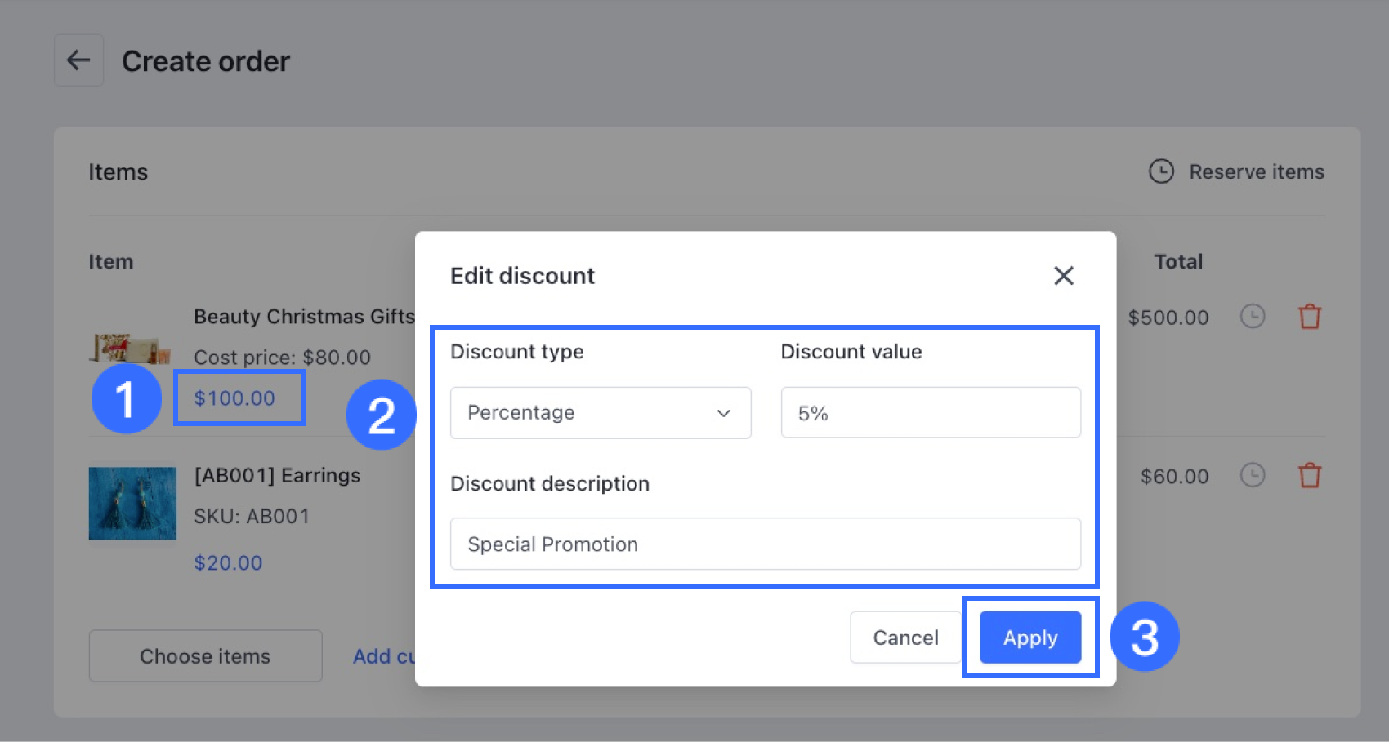Click the chevron arrow on Percentage dropdown
The image size is (1389, 742).
[x=723, y=413]
